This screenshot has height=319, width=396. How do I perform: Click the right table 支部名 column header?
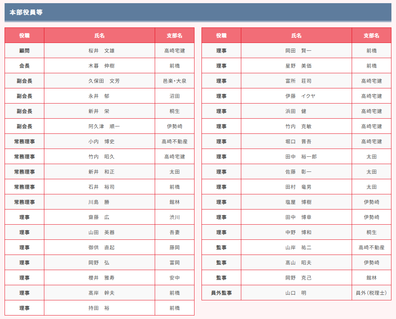pos(371,36)
